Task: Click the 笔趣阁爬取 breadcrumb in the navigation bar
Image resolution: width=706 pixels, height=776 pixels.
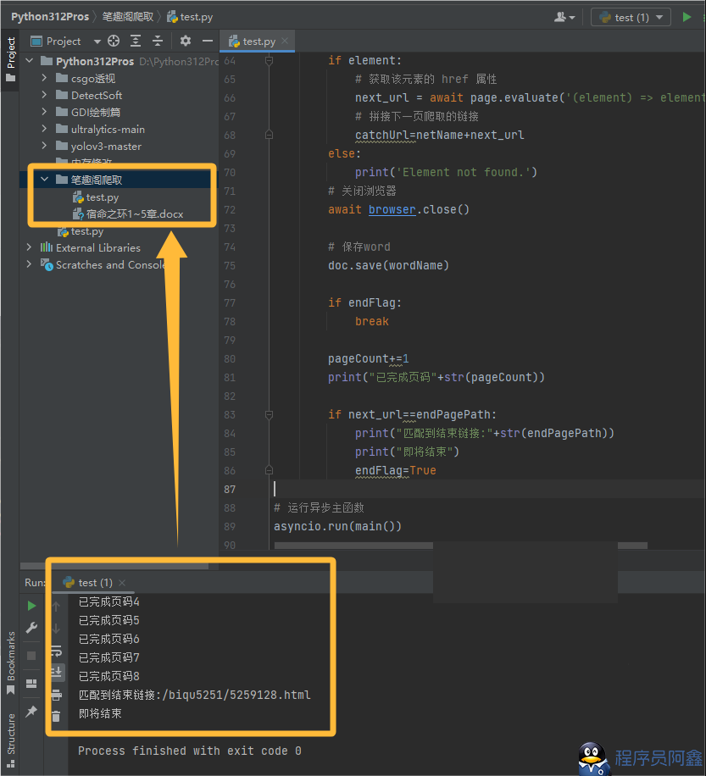Action: pos(128,17)
